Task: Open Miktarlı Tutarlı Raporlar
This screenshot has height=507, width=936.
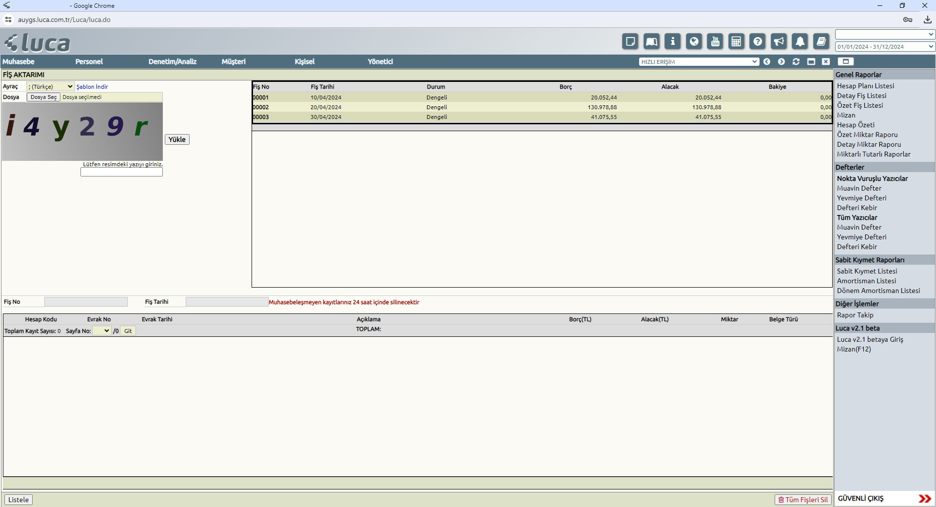Action: click(x=874, y=154)
